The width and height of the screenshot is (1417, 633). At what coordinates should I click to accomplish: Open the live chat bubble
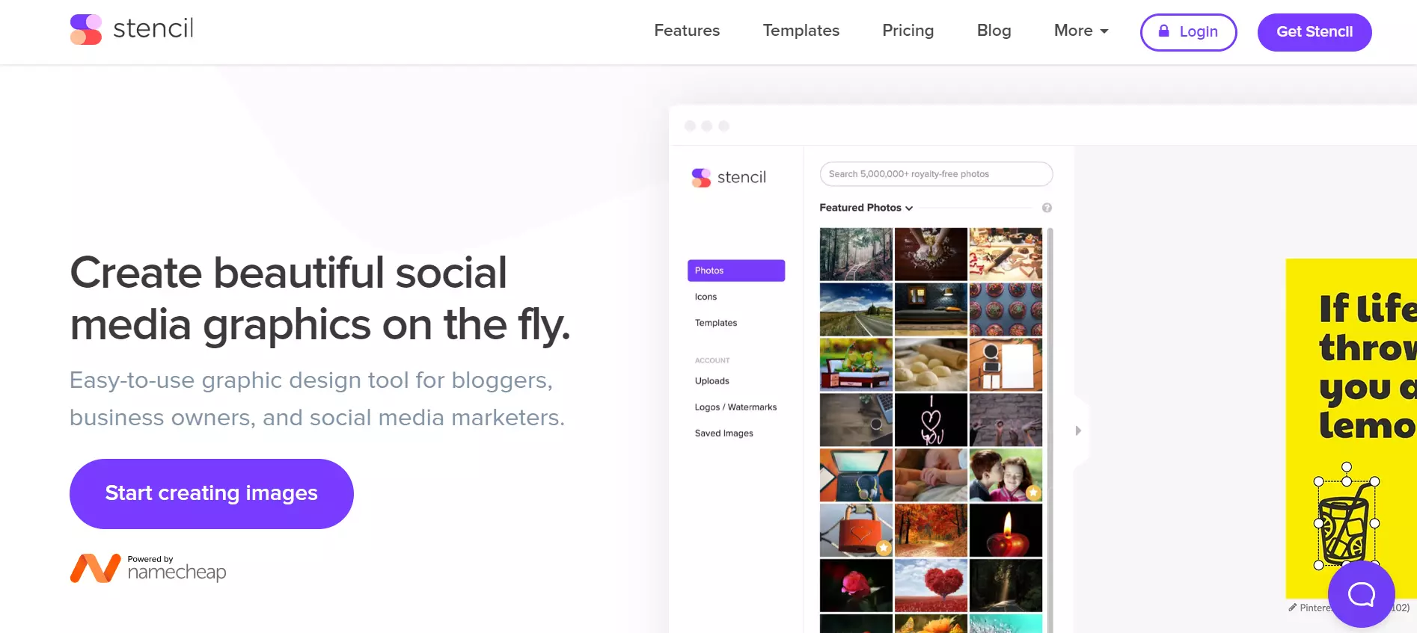click(1361, 594)
